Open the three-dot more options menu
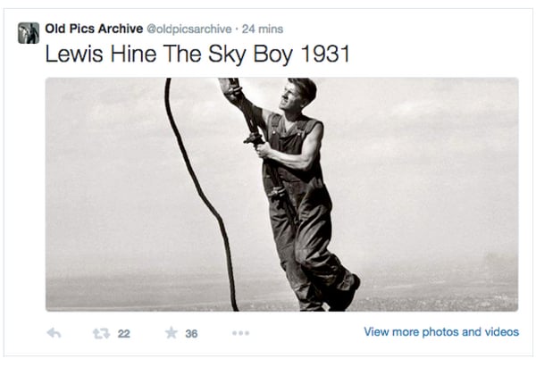This screenshot has height=367, width=536. tap(240, 333)
